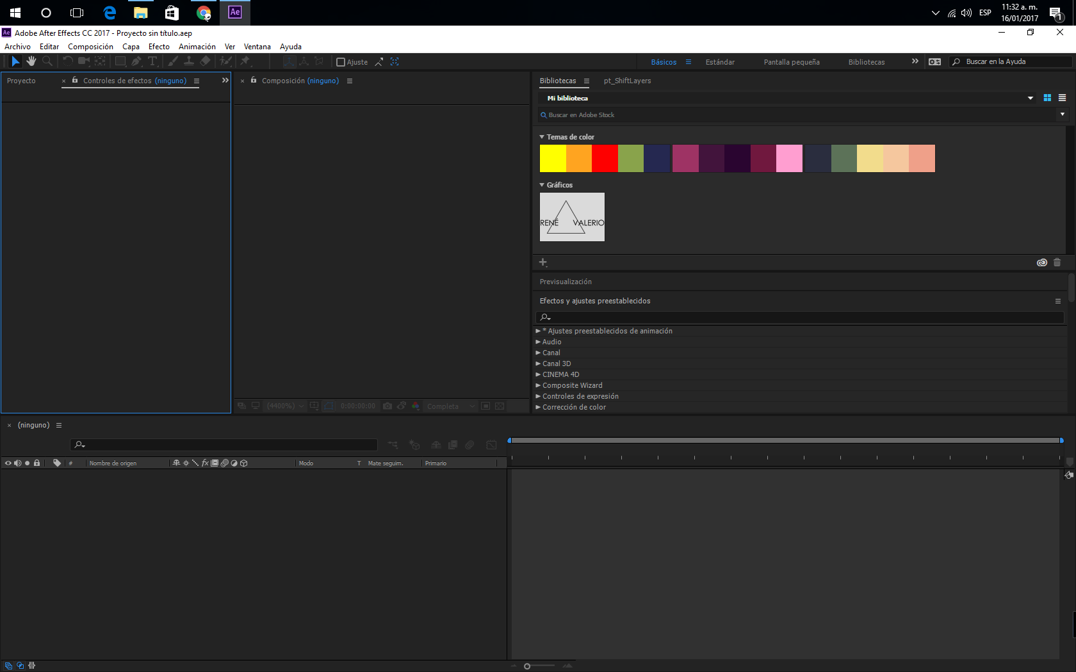Open the Mi biblioteca dropdown
The width and height of the screenshot is (1076, 672).
pyautogui.click(x=1031, y=98)
